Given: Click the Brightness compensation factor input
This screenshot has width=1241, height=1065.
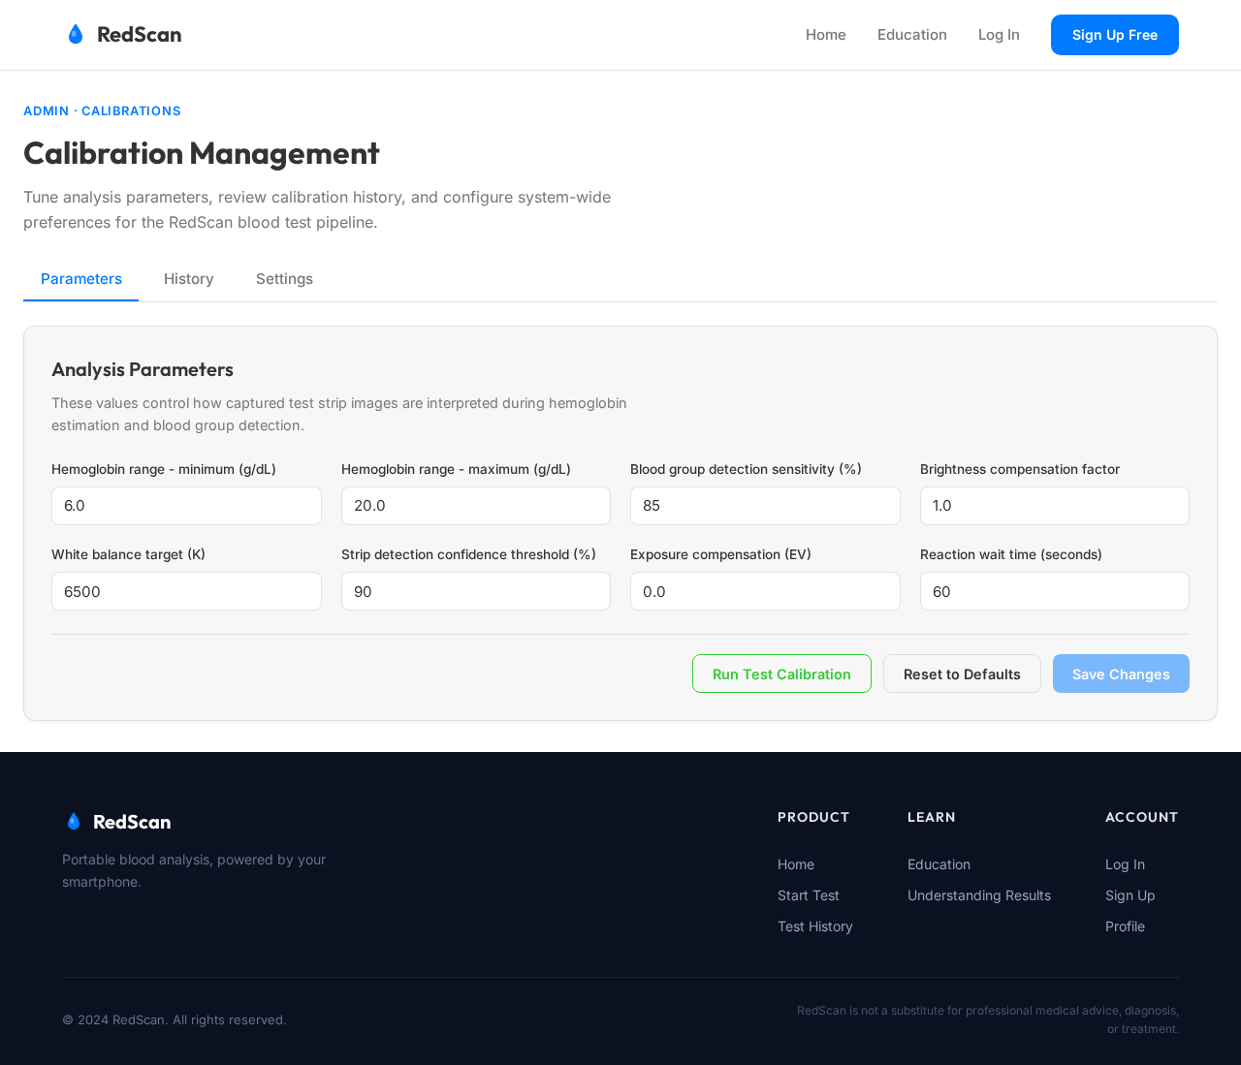Looking at the screenshot, I should pos(1055,506).
